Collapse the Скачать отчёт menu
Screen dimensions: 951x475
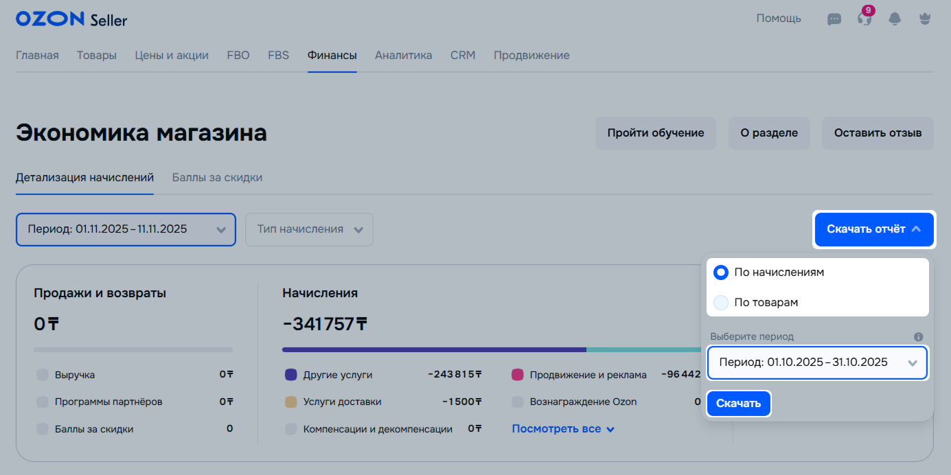coord(873,229)
